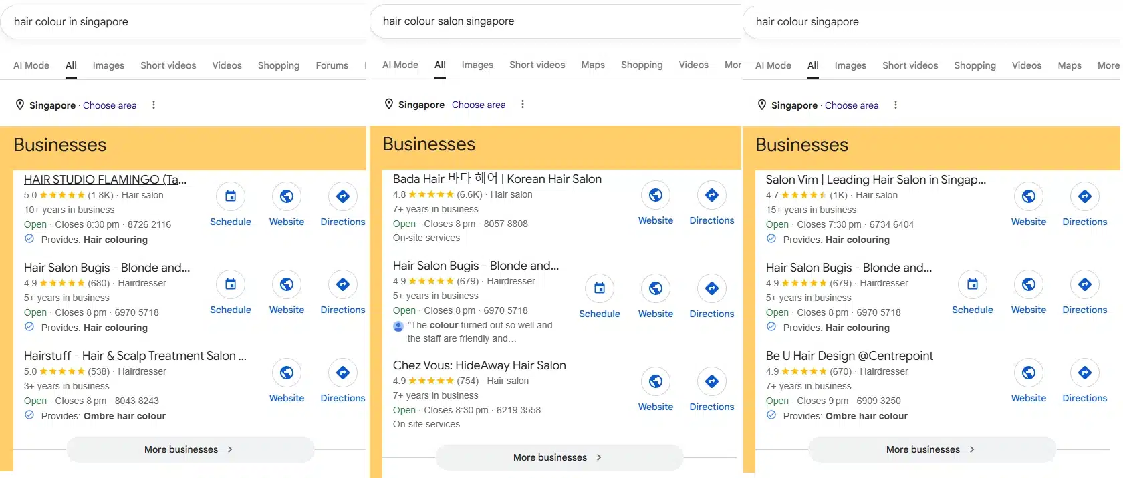
Task: Open Be U Hair Design @Centrepoint listing
Action: 850,356
